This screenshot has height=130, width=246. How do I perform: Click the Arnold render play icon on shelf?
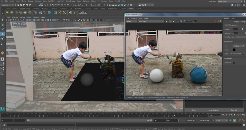pos(86,12)
